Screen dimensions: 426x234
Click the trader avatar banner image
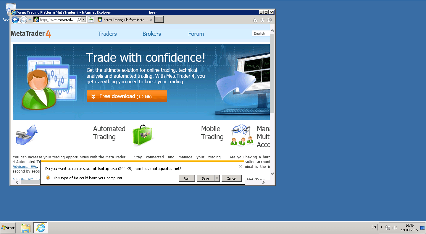tap(49, 83)
